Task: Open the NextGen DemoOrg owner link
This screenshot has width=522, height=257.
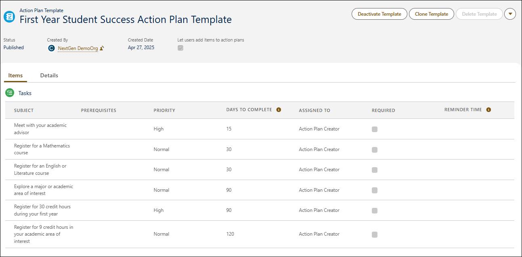Action: tap(78, 48)
